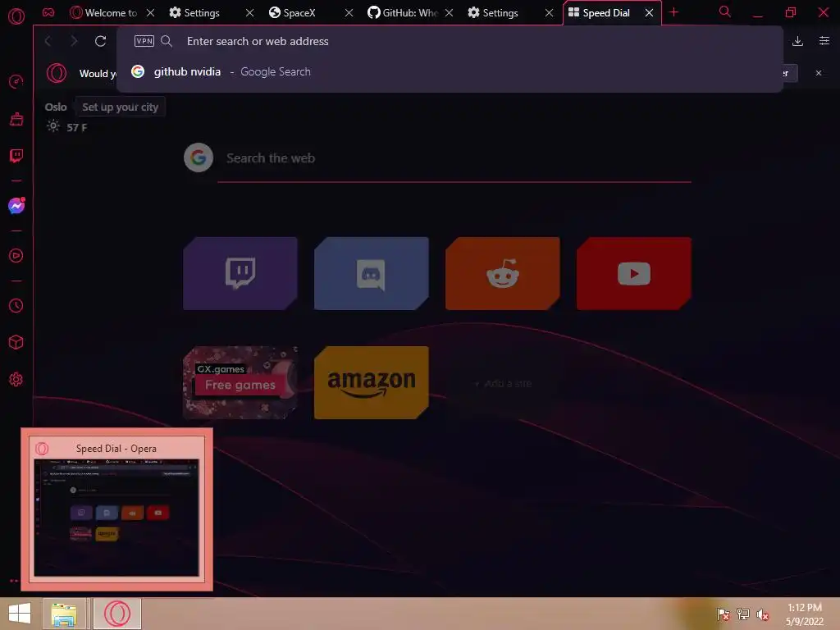
Task: Open a new tab with plus button
Action: click(x=674, y=12)
